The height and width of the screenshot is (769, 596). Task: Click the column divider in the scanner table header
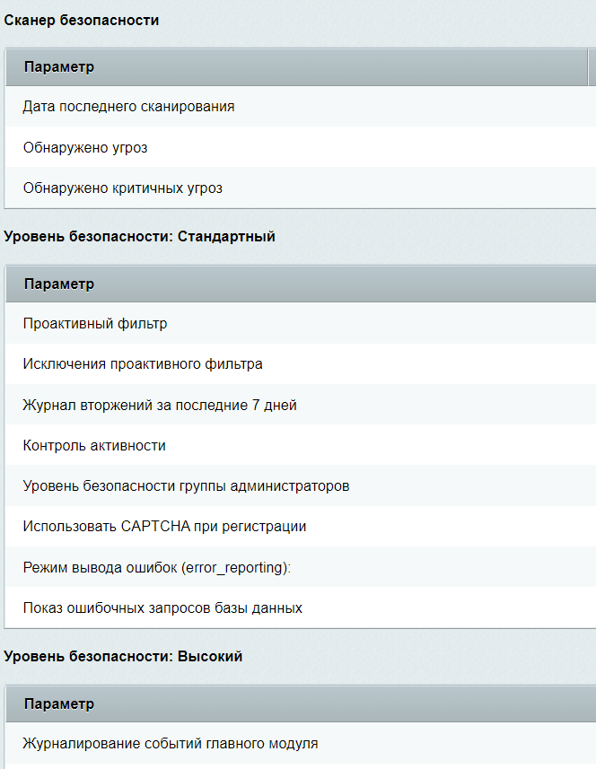coord(588,67)
